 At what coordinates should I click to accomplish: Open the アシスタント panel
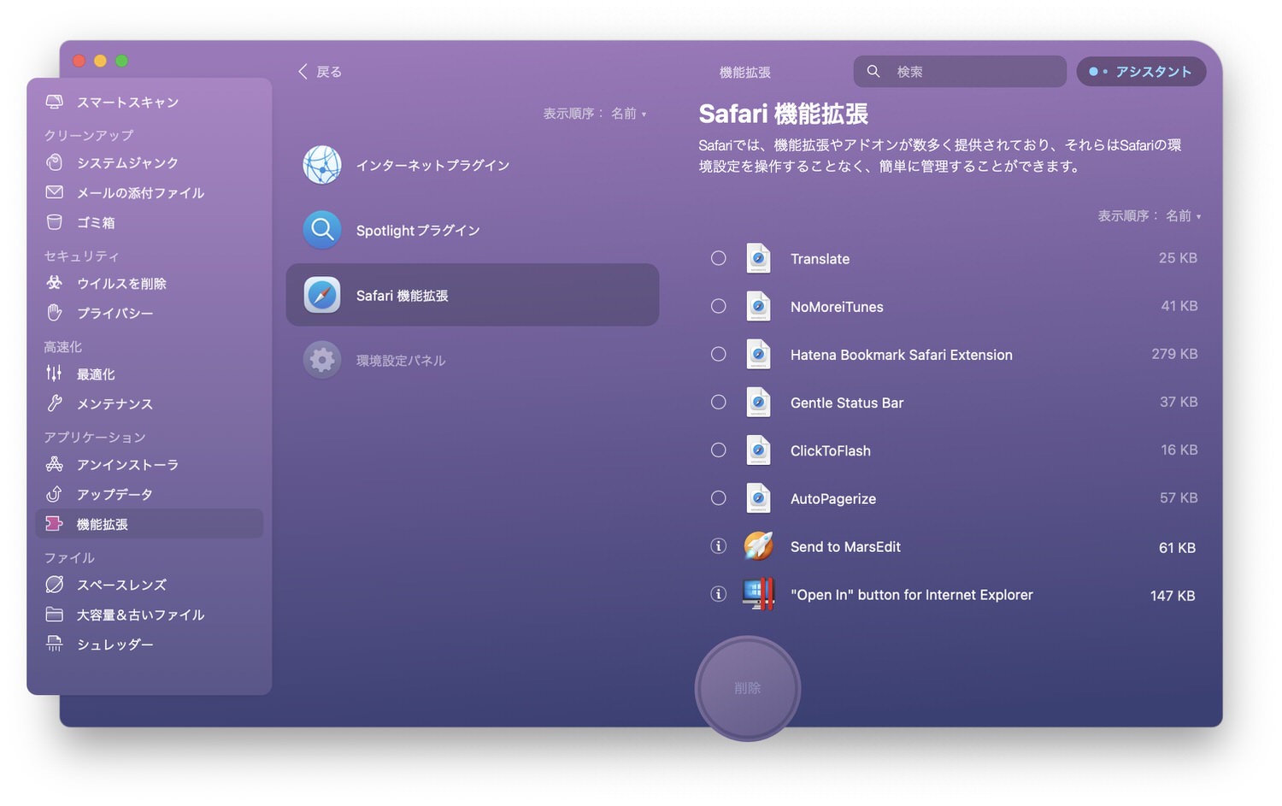pos(1141,72)
